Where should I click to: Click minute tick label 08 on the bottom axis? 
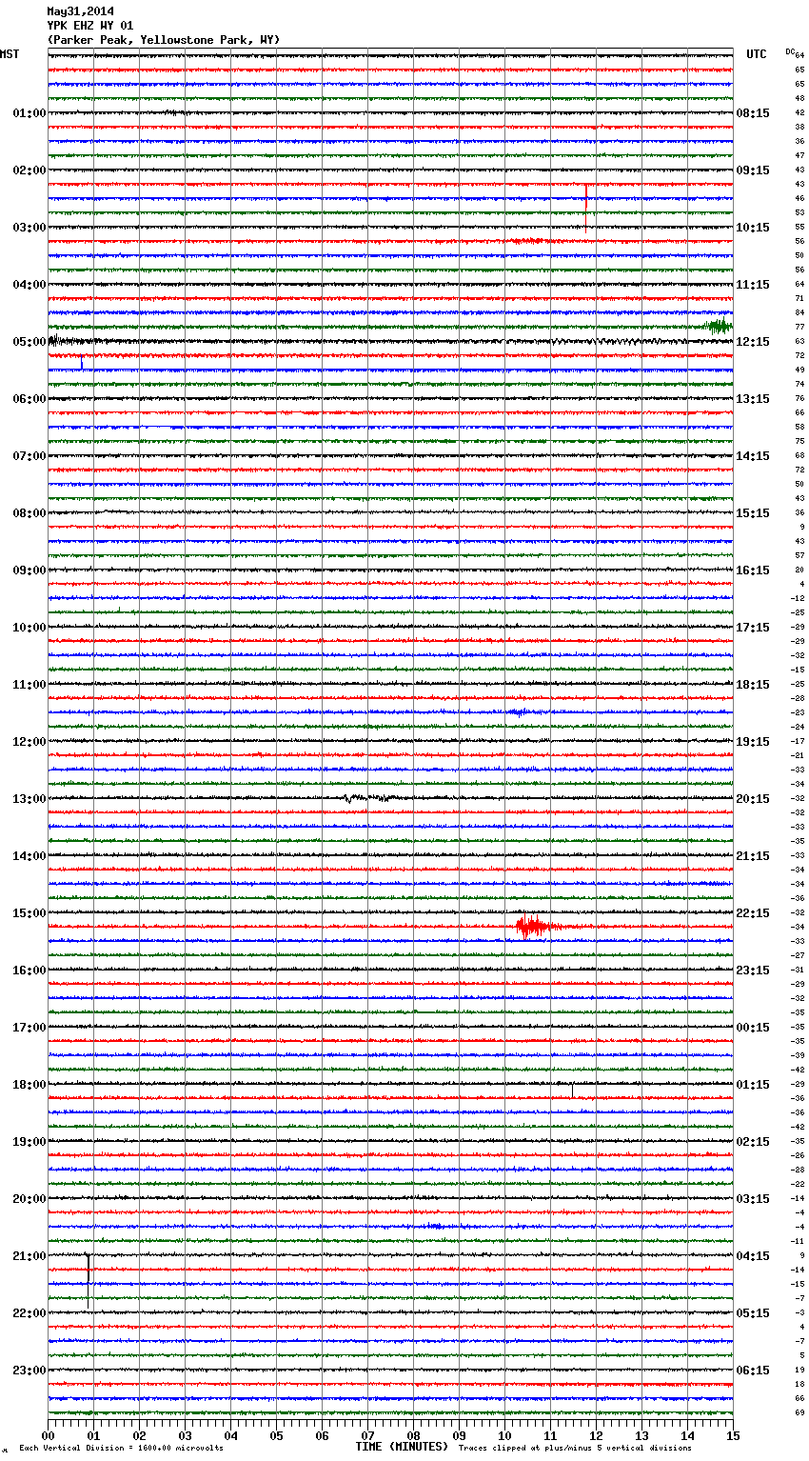click(414, 1435)
